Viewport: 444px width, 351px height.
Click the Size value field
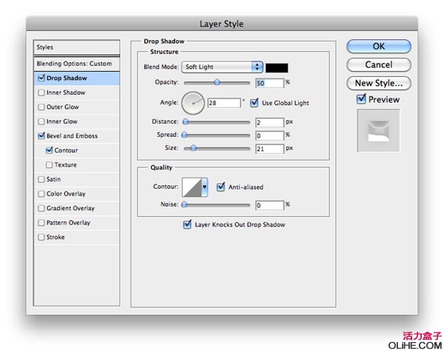269,149
